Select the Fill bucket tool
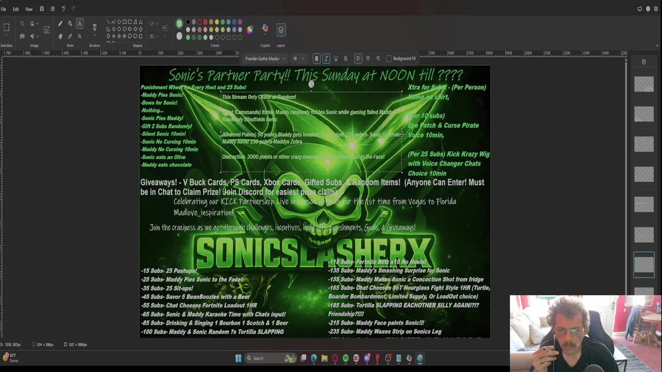The height and width of the screenshot is (372, 662). [x=70, y=24]
